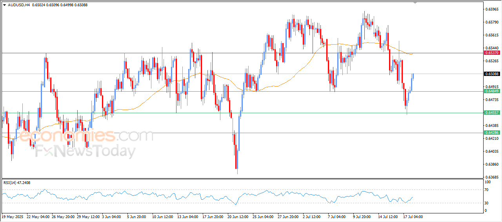The height and width of the screenshot is (222, 502).
Task: Select the green 0.64849 price level label
Action: (492, 91)
